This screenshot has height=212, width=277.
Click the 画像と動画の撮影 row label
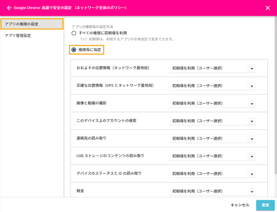coord(92,103)
